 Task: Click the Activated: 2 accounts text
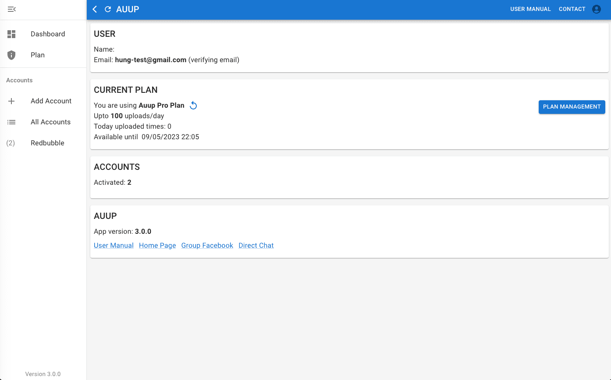coord(113,183)
